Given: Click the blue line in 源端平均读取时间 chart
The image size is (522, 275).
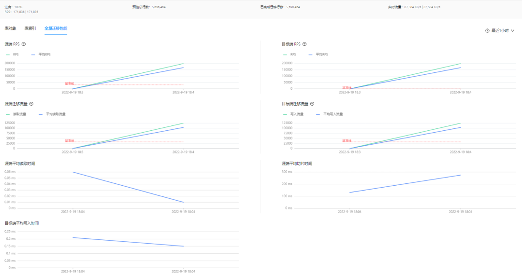Looking at the screenshot, I should click(x=128, y=187).
